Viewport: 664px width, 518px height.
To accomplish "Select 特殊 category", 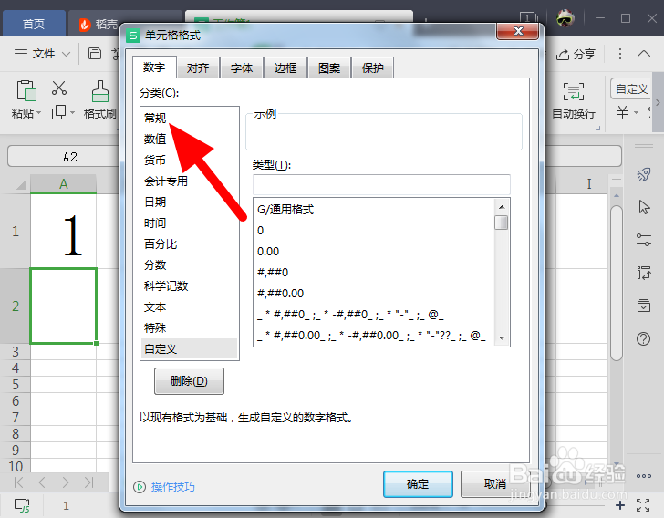I will [x=189, y=327].
